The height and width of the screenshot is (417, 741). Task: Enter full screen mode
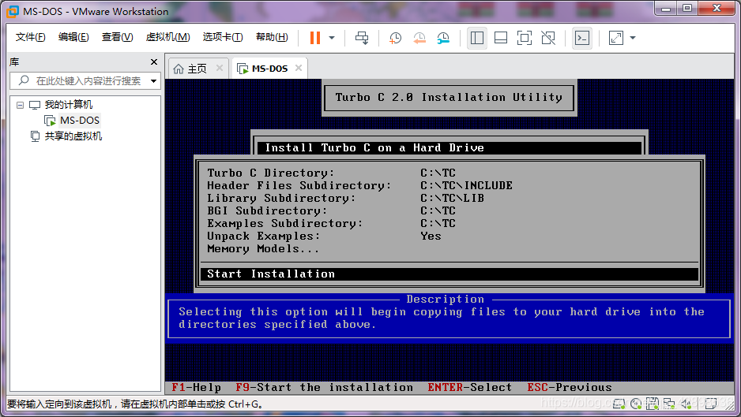pos(525,38)
